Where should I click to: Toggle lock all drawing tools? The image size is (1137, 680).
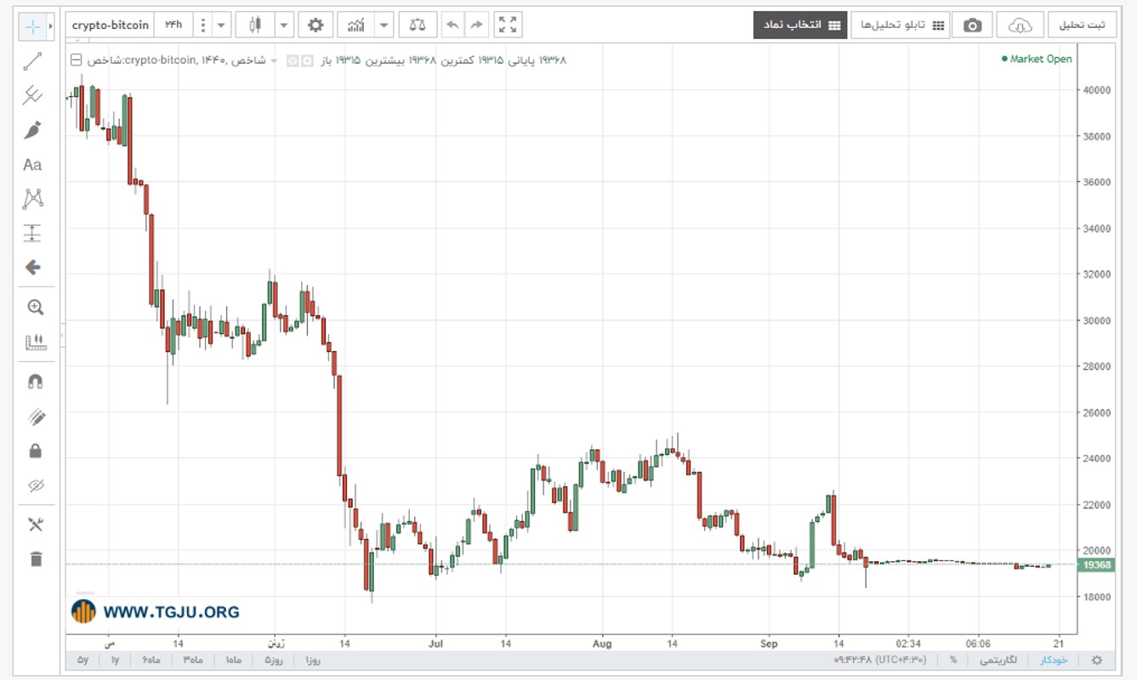tap(35, 450)
